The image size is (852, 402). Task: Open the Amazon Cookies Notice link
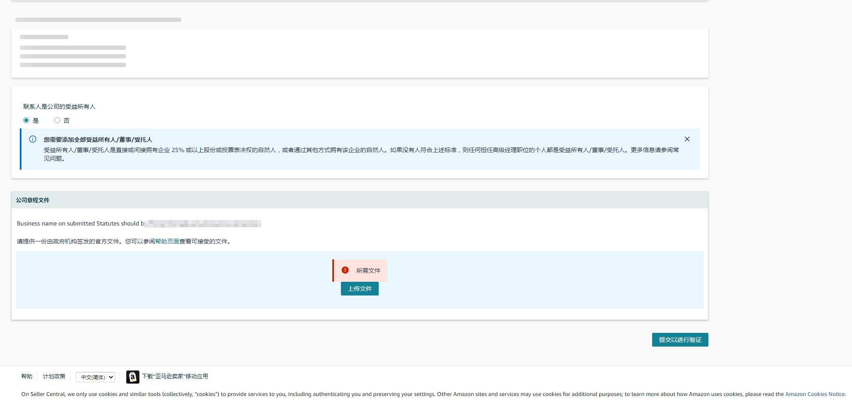[x=815, y=394]
